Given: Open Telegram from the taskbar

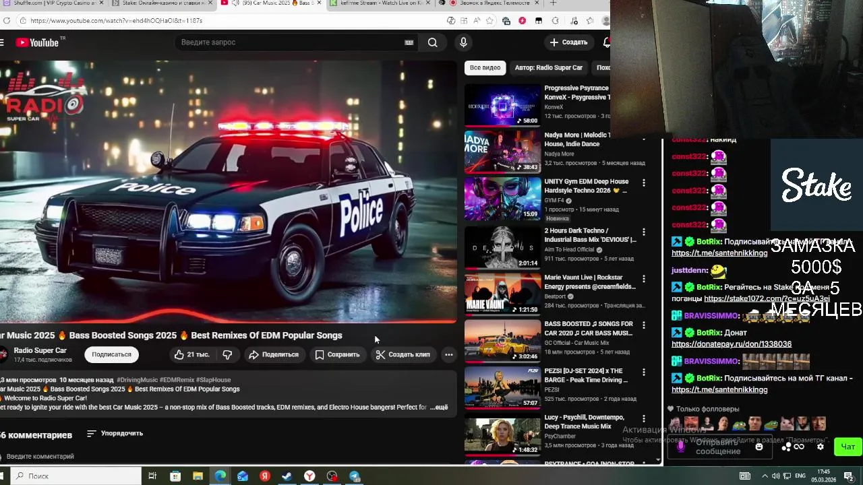Looking at the screenshot, I should click(x=355, y=476).
